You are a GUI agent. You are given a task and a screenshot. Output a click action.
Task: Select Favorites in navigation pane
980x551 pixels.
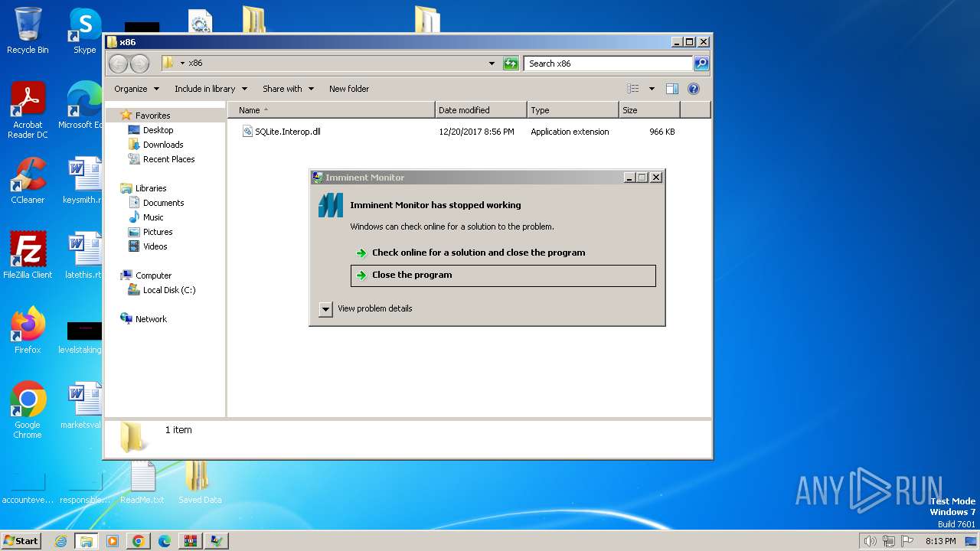(152, 116)
